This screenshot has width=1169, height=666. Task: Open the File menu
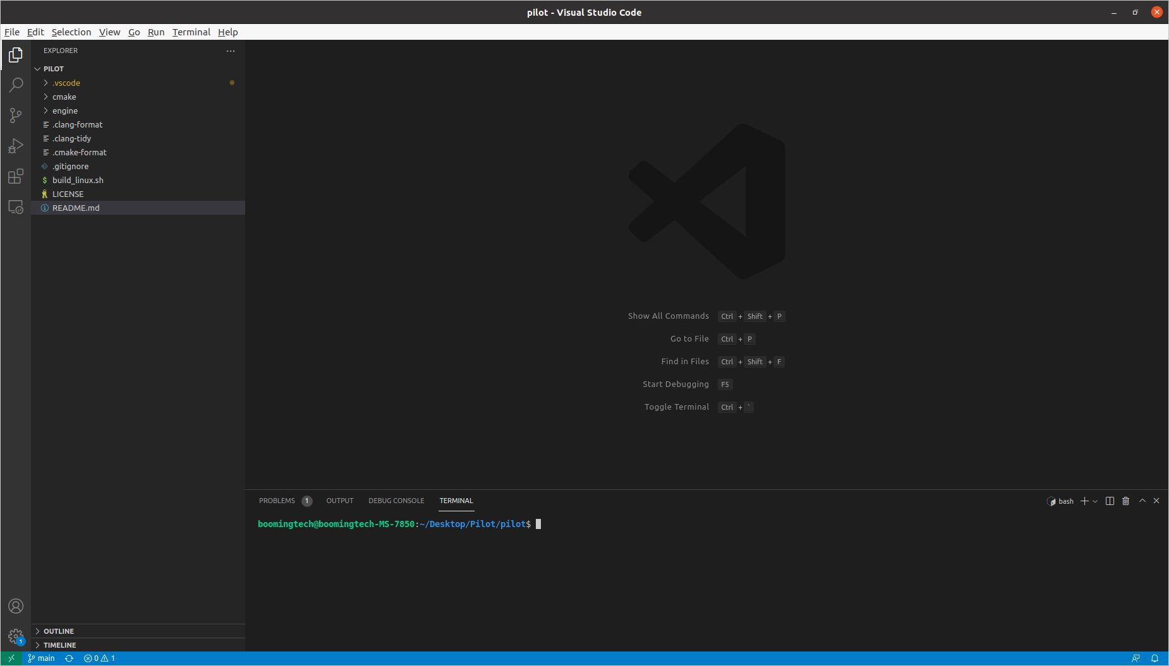point(12,32)
